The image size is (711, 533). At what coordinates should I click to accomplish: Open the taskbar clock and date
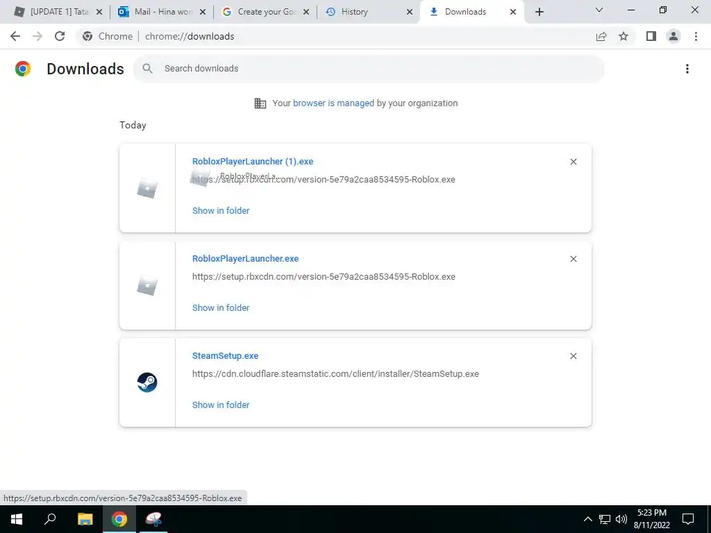[x=651, y=519]
